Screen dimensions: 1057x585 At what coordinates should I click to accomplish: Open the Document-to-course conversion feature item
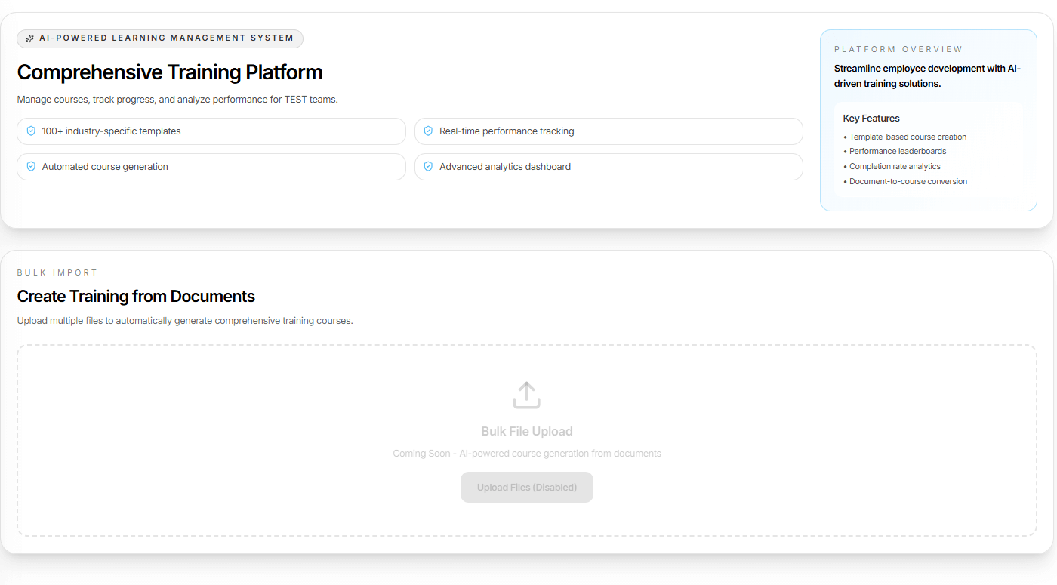point(908,182)
